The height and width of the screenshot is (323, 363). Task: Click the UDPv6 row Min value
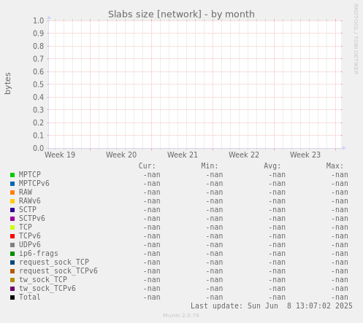click(x=214, y=245)
